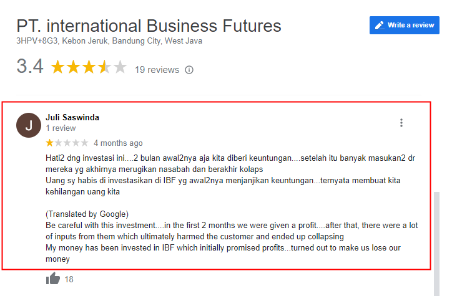Screen dimensions: 452x296
Task: Click the half-filled fourth overall rating star
Action: (104, 67)
